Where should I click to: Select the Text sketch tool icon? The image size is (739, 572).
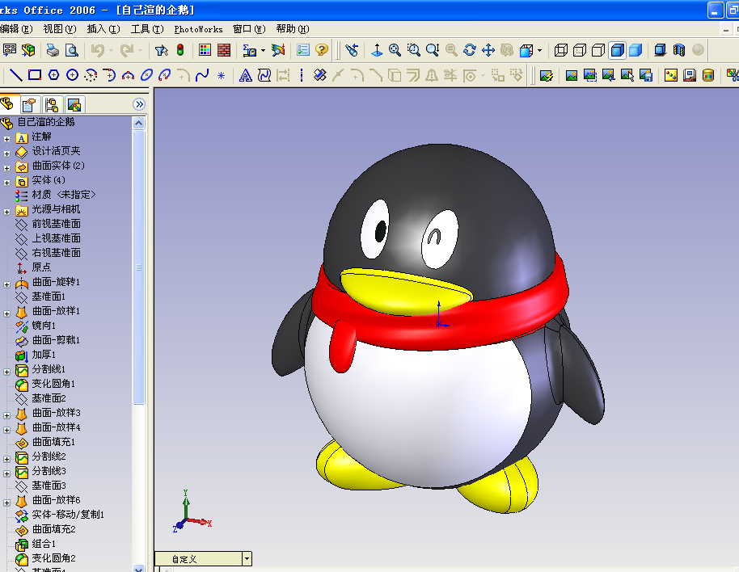pyautogui.click(x=246, y=75)
